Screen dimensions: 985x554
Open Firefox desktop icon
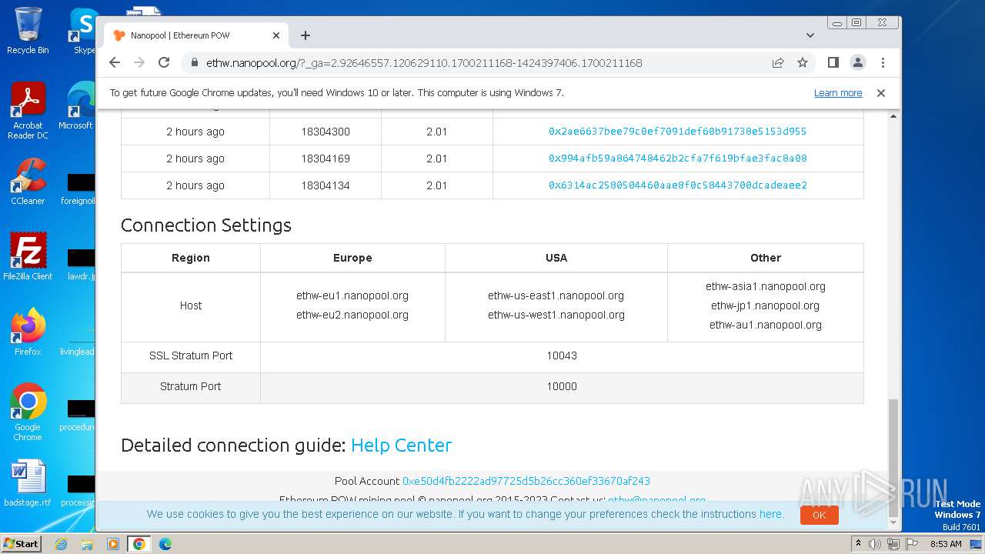tap(28, 332)
